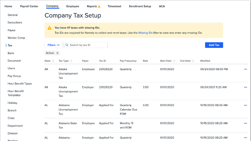This screenshot has width=251, height=141.
Task: Click the Employee payer cell for Alaska
Action: click(88, 69)
